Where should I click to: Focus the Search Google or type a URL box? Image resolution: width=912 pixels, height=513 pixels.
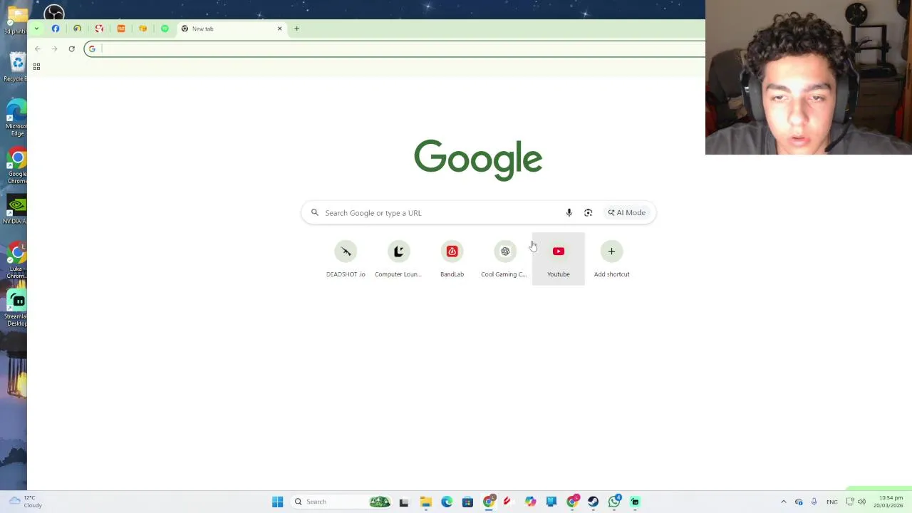[x=478, y=212]
